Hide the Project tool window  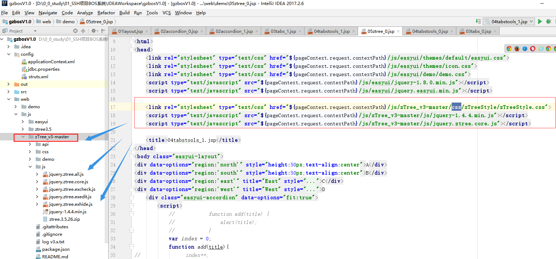(103, 31)
